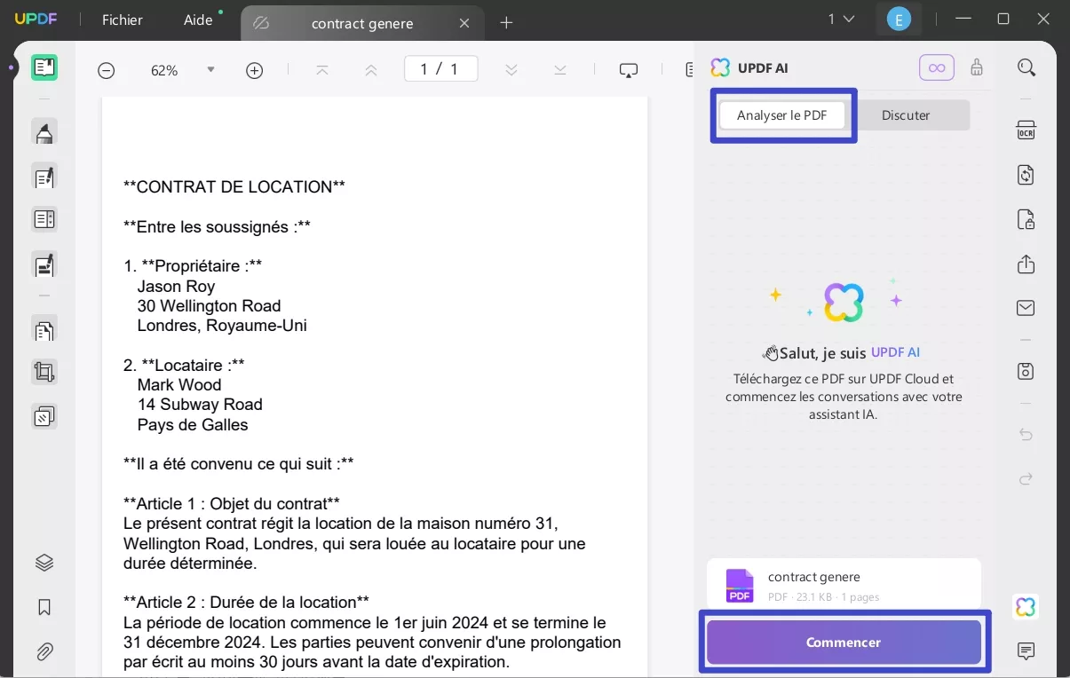1070x678 pixels.
Task: Open the UPDF AI assistant icon
Action: (1026, 607)
